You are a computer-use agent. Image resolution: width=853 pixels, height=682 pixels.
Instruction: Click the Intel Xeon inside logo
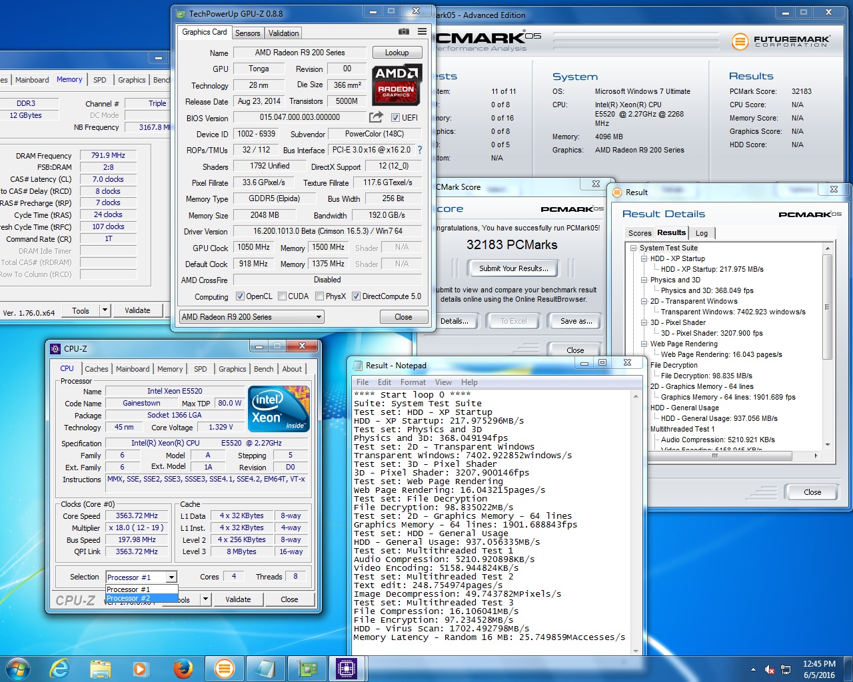click(x=279, y=409)
